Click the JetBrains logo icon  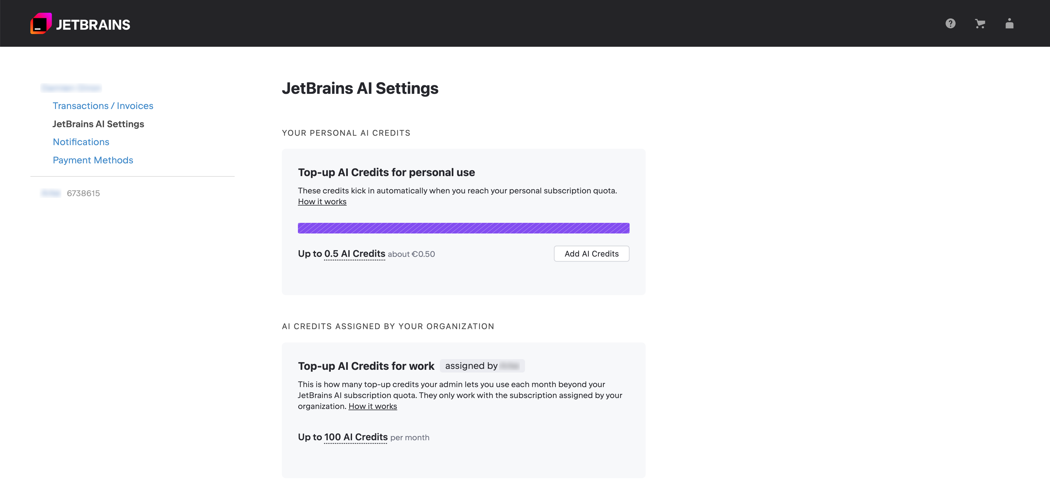click(41, 24)
